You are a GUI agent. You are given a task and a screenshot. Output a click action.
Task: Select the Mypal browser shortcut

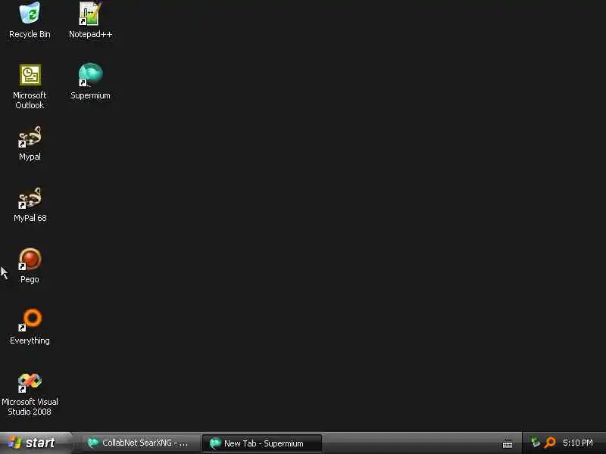[30, 143]
